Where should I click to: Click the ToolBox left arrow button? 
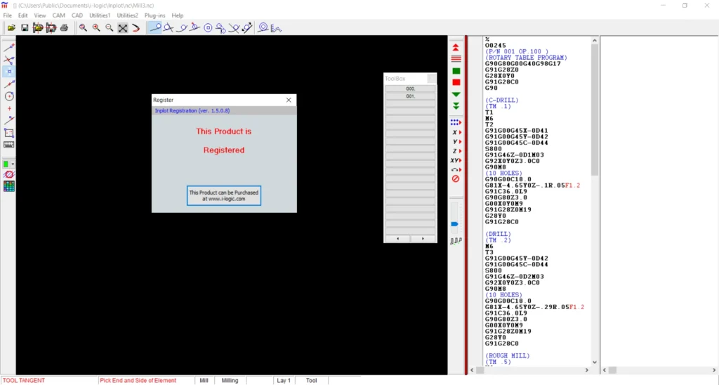(397, 239)
